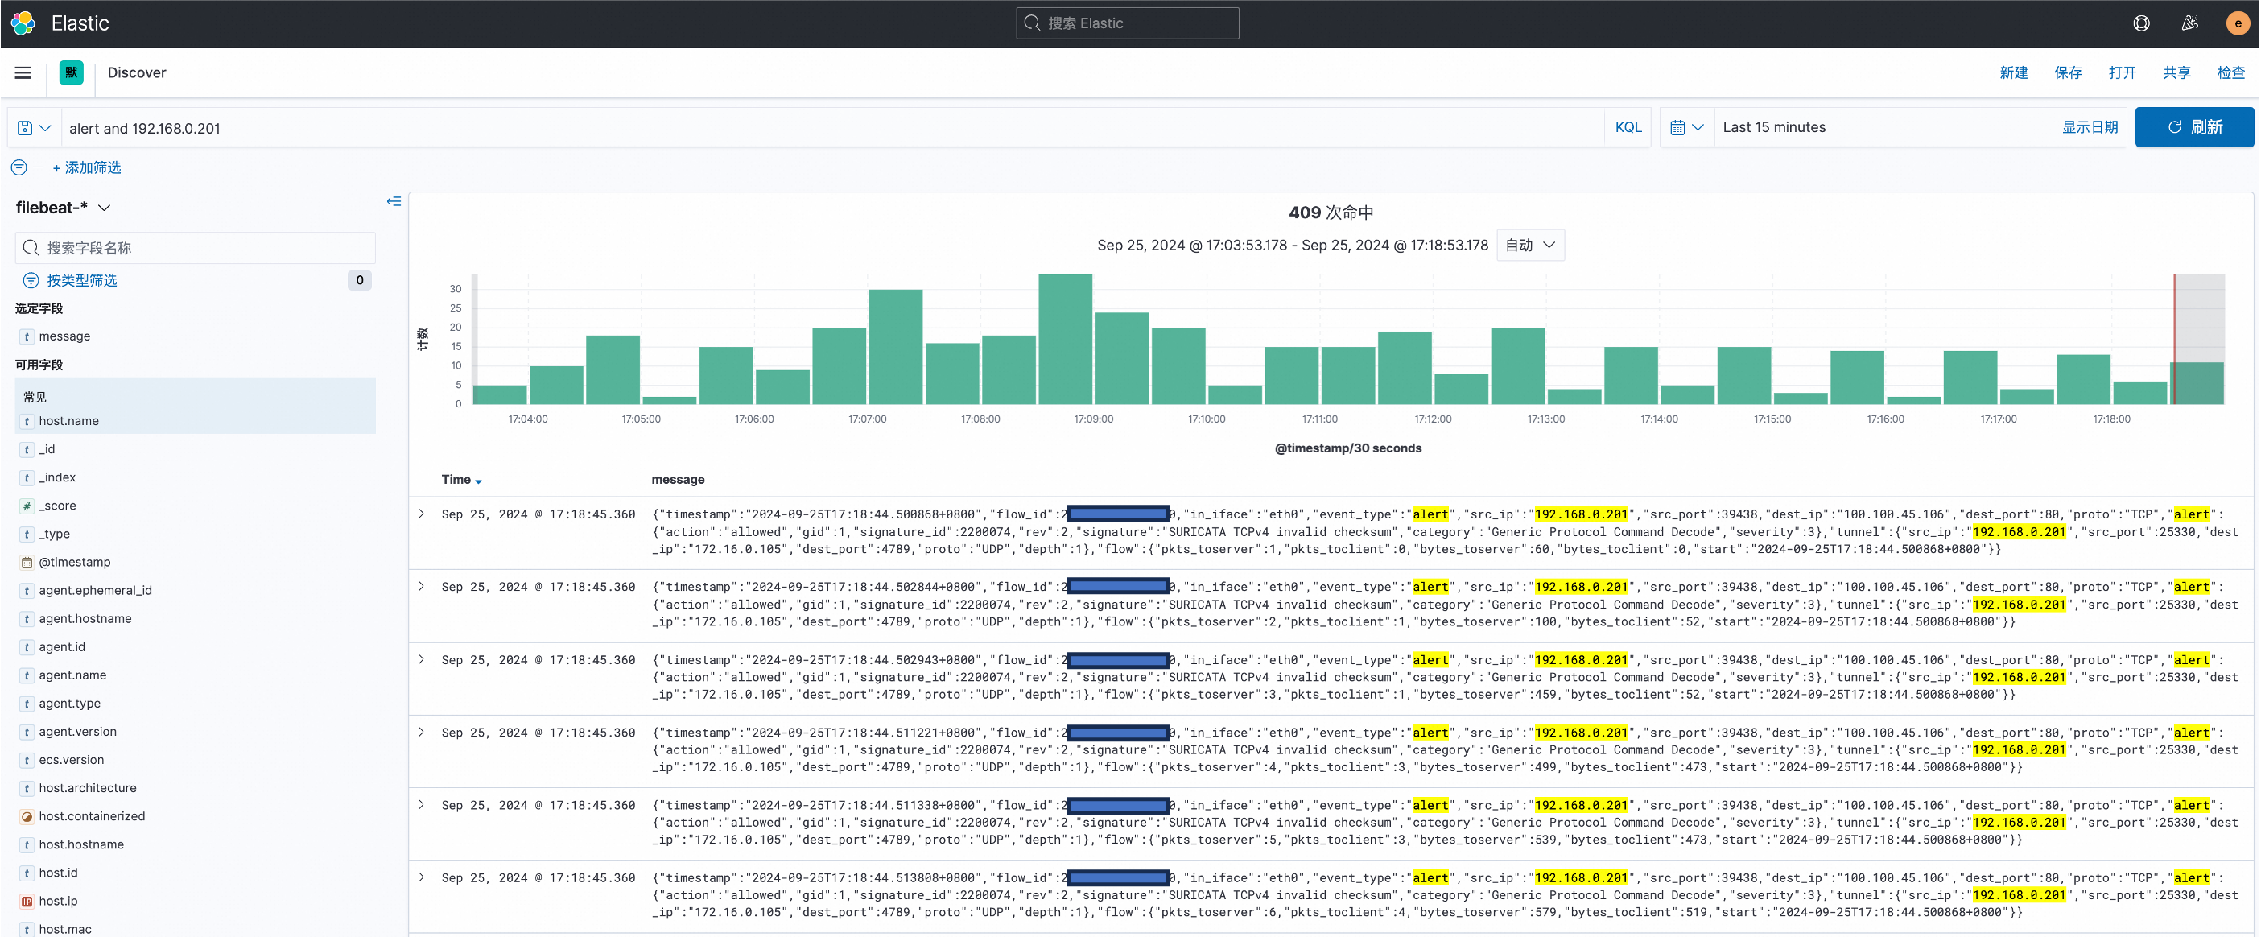Click the 显示日期 link
Image resolution: width=2261 pixels, height=937 pixels.
pos(2090,128)
